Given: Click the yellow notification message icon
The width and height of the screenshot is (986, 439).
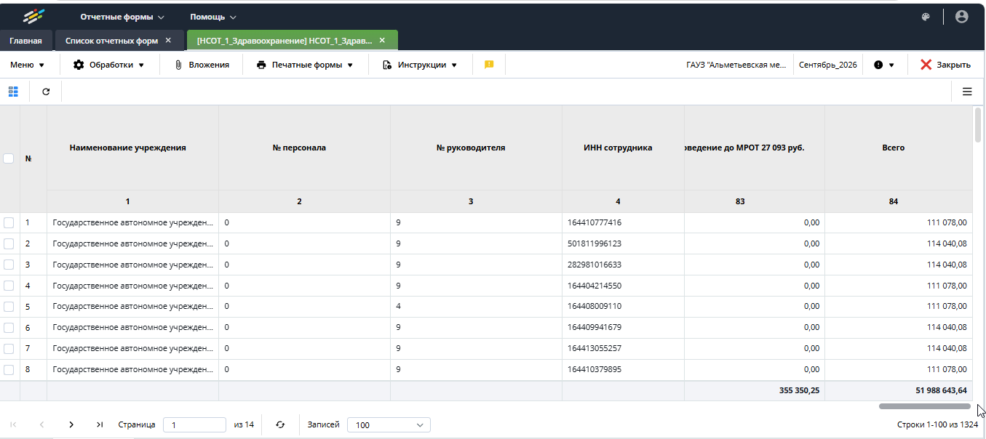Looking at the screenshot, I should pyautogui.click(x=489, y=65).
